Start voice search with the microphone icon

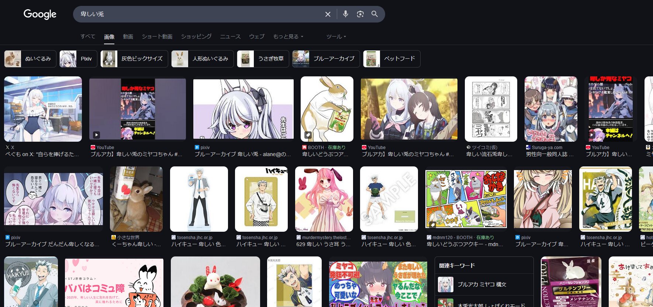(345, 14)
